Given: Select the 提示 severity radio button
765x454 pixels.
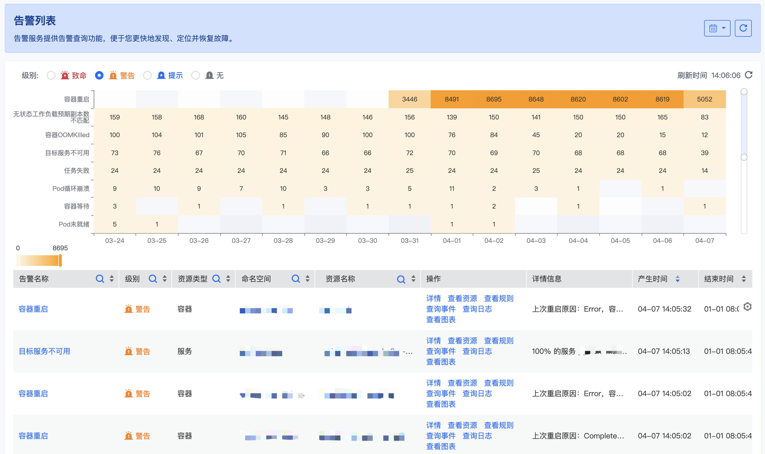Looking at the screenshot, I should (x=147, y=75).
